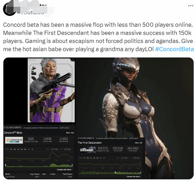This screenshot has height=181, width=196.
Task: Click The First Descendant logo thumbnail
Action: click(87, 150)
